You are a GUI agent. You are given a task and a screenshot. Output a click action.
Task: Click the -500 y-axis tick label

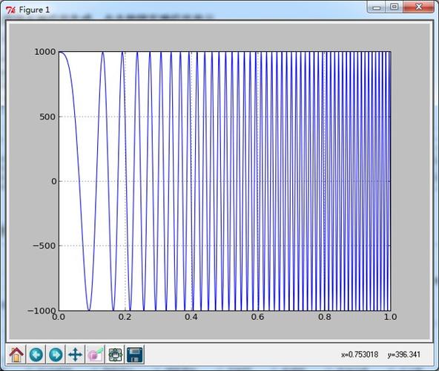pyautogui.click(x=44, y=246)
